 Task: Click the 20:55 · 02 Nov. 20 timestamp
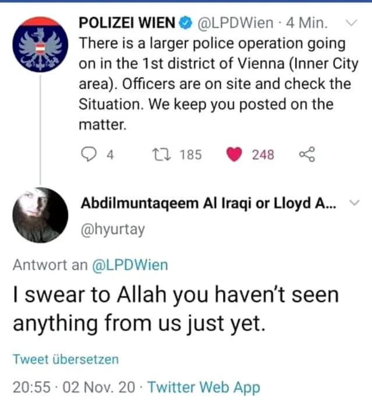click(x=74, y=387)
